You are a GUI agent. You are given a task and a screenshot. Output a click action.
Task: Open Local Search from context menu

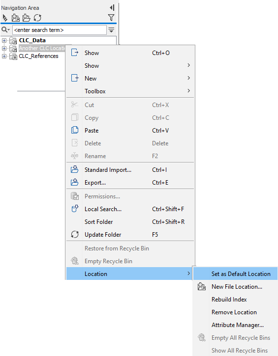(x=130, y=209)
